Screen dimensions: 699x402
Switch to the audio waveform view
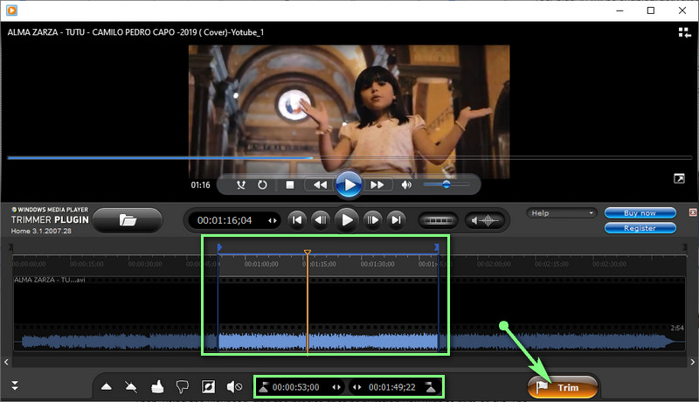pyautogui.click(x=485, y=220)
